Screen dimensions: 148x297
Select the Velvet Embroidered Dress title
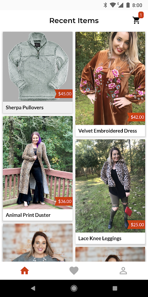[x=108, y=131]
